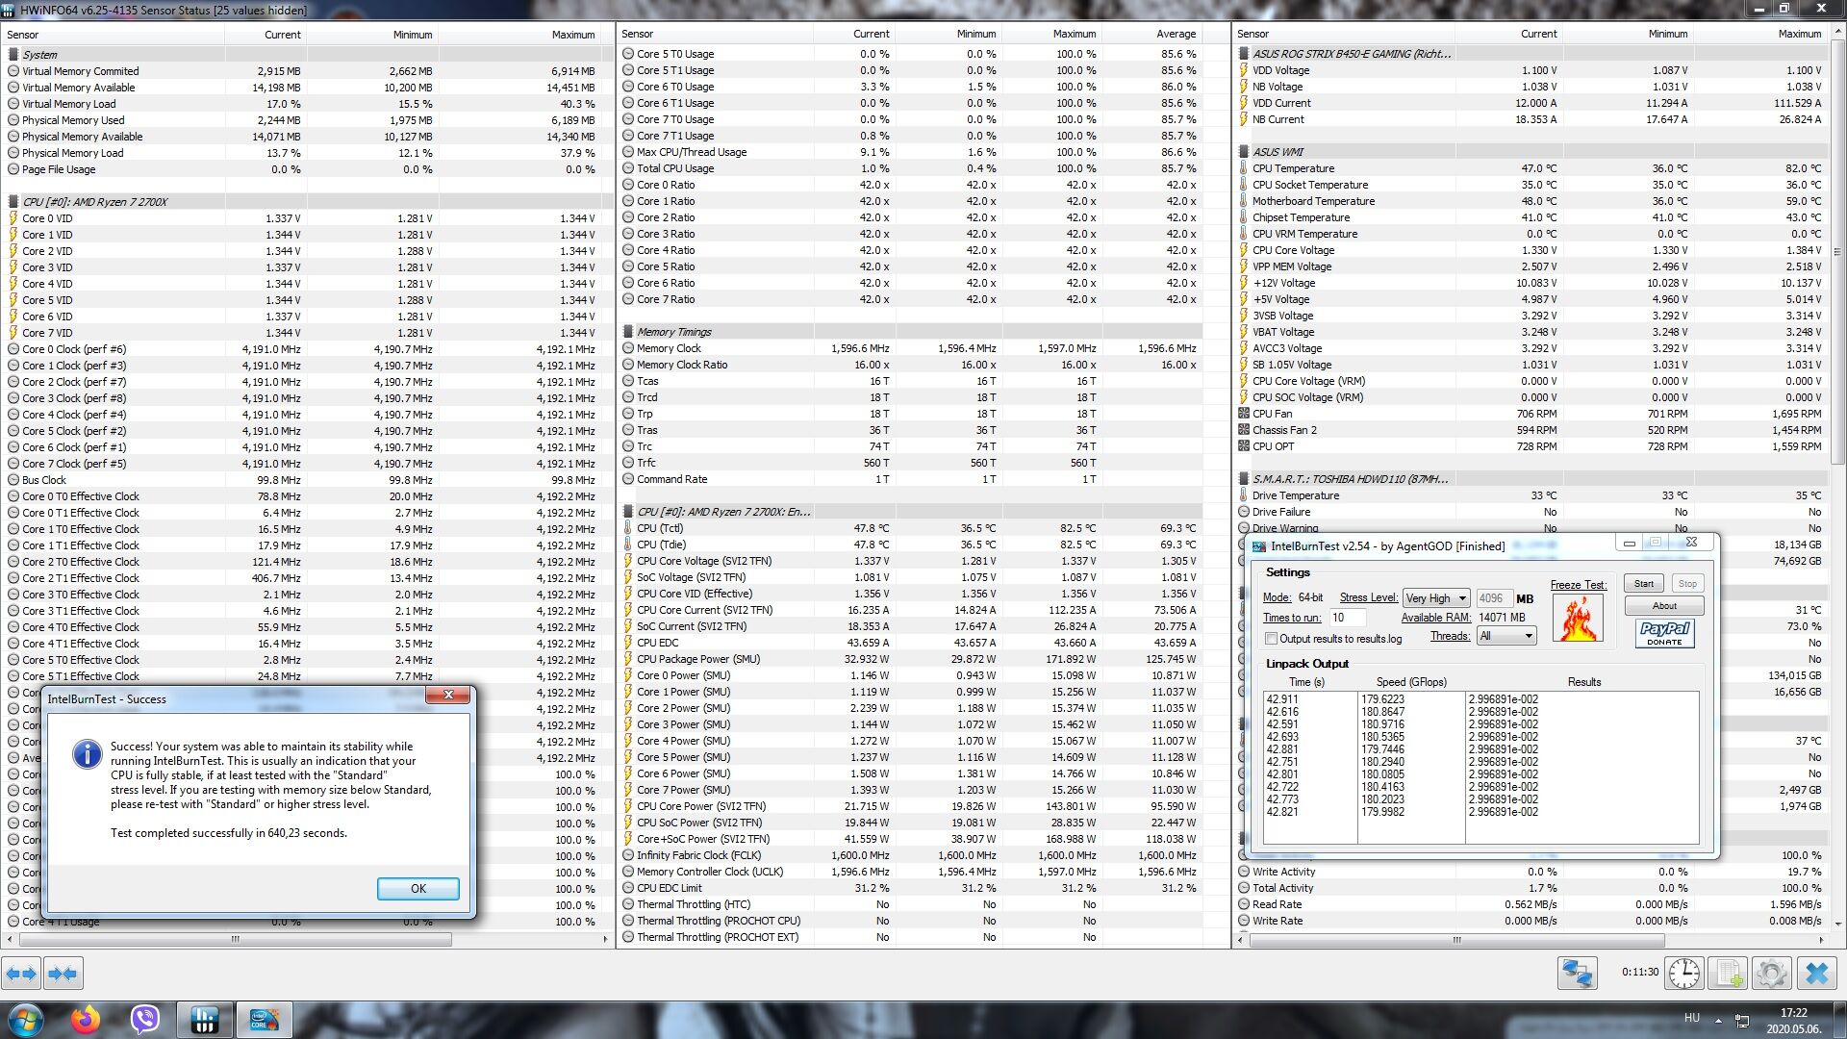Select the Drive Temperature row

point(1530,495)
